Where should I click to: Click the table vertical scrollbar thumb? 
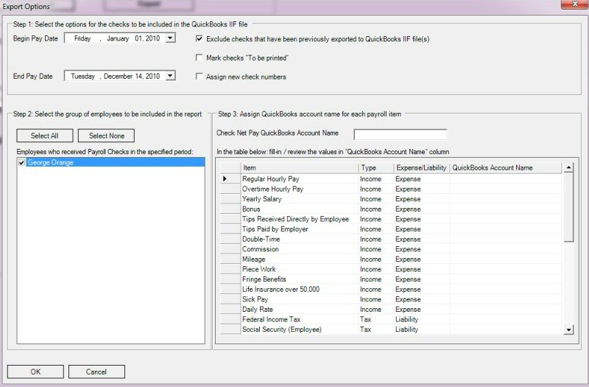(569, 207)
